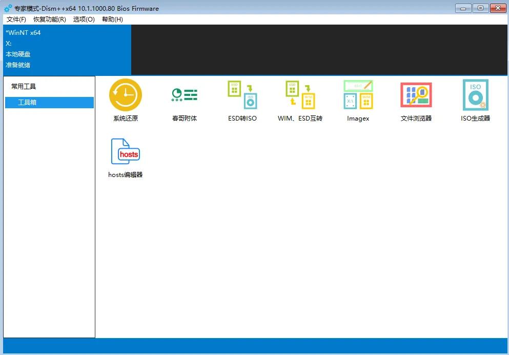Select the *WinNT x64 system image tile
The image size is (509, 355).
click(67, 49)
